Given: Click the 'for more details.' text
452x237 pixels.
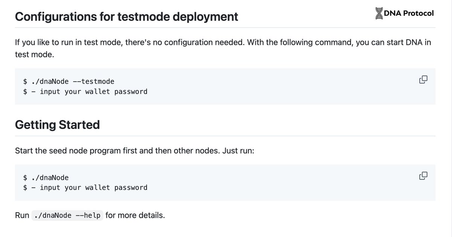Looking at the screenshot, I should tap(135, 216).
